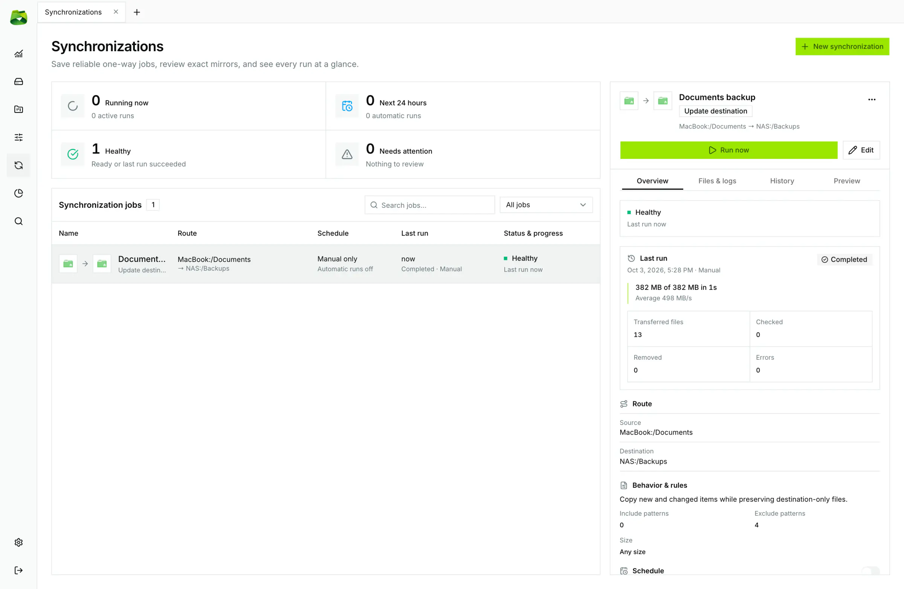The height and width of the screenshot is (589, 904).
Task: Open the sliders icon in the sidebar
Action: click(18, 137)
